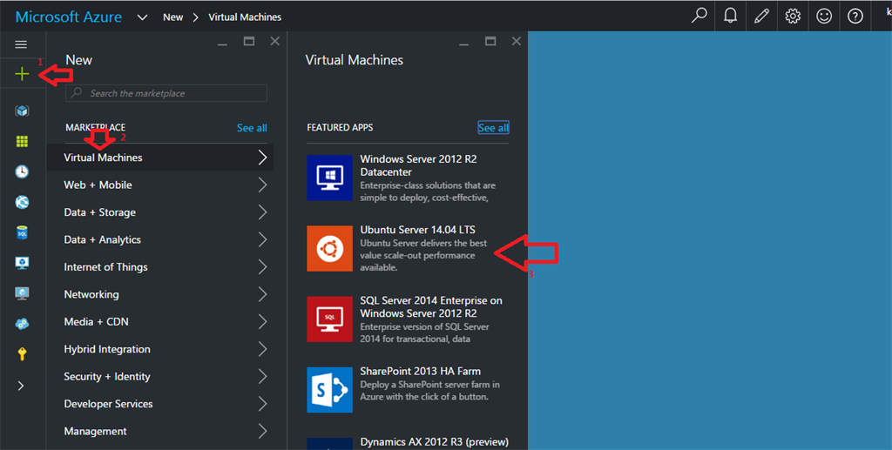The height and width of the screenshot is (450, 892).
Task: Open the hamburger menu in sidebar
Action: 21,44
